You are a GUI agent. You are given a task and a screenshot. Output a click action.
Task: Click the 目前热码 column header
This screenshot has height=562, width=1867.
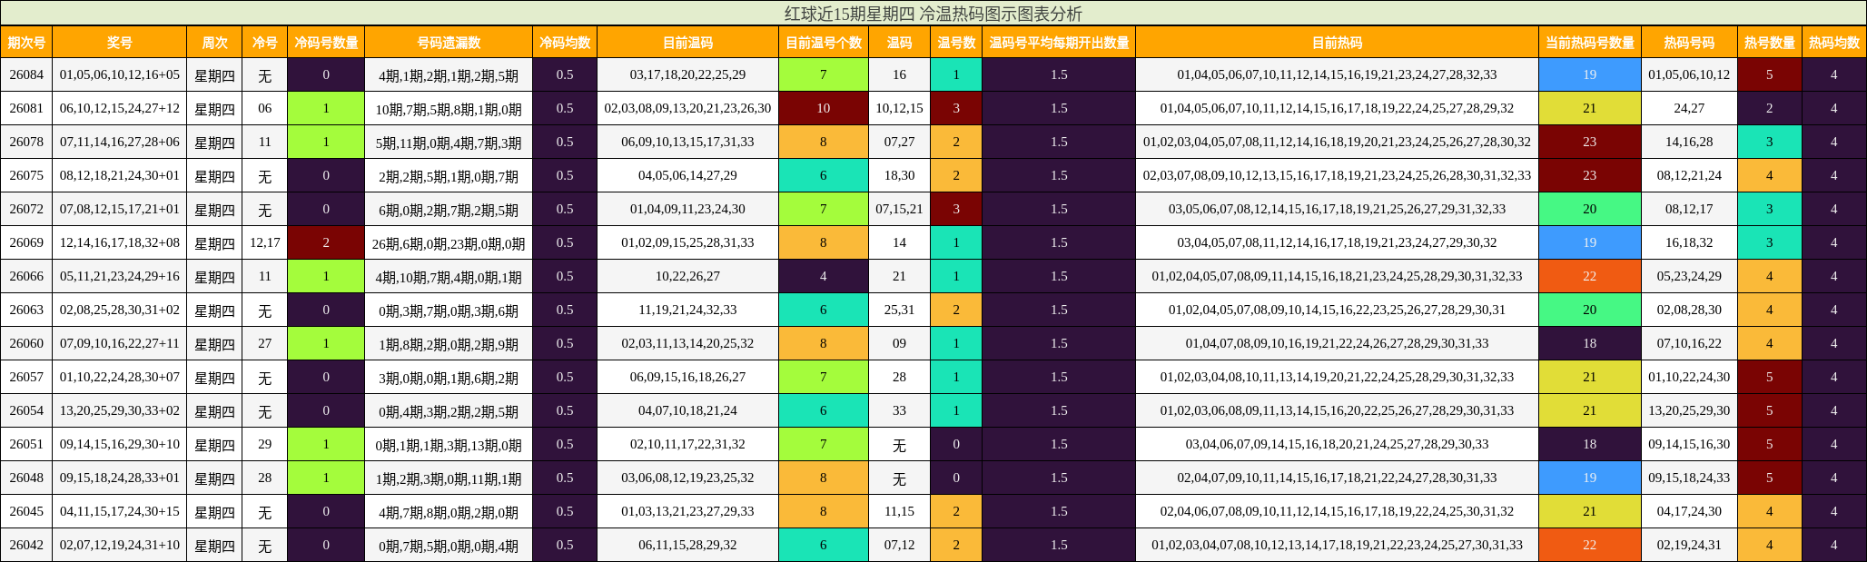click(1338, 42)
